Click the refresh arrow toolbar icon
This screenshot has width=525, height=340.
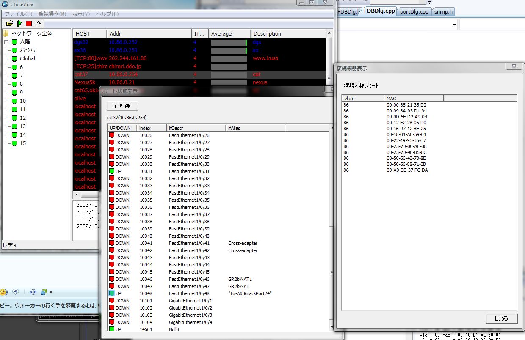39,23
